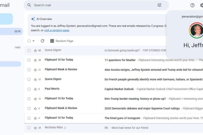Click into the Search mail field
The width and height of the screenshot is (203, 135).
(91, 5)
